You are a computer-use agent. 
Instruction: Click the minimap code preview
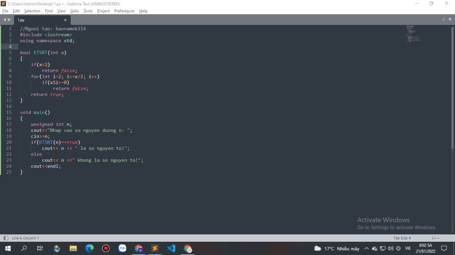coord(413,34)
